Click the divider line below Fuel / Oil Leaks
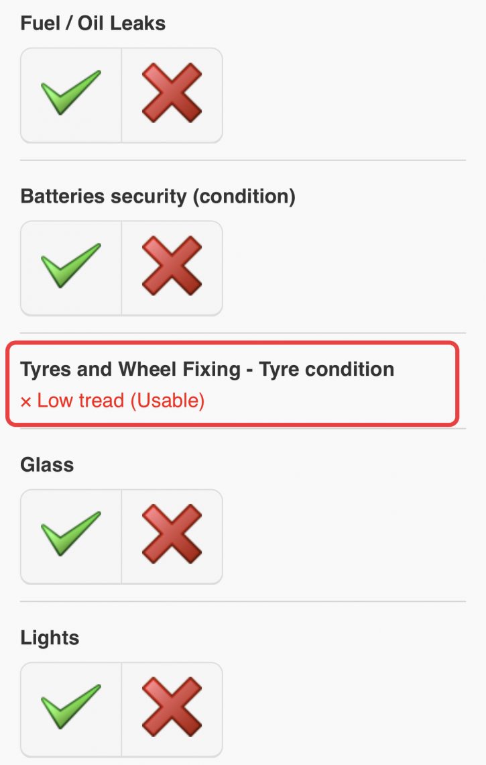 click(x=243, y=160)
